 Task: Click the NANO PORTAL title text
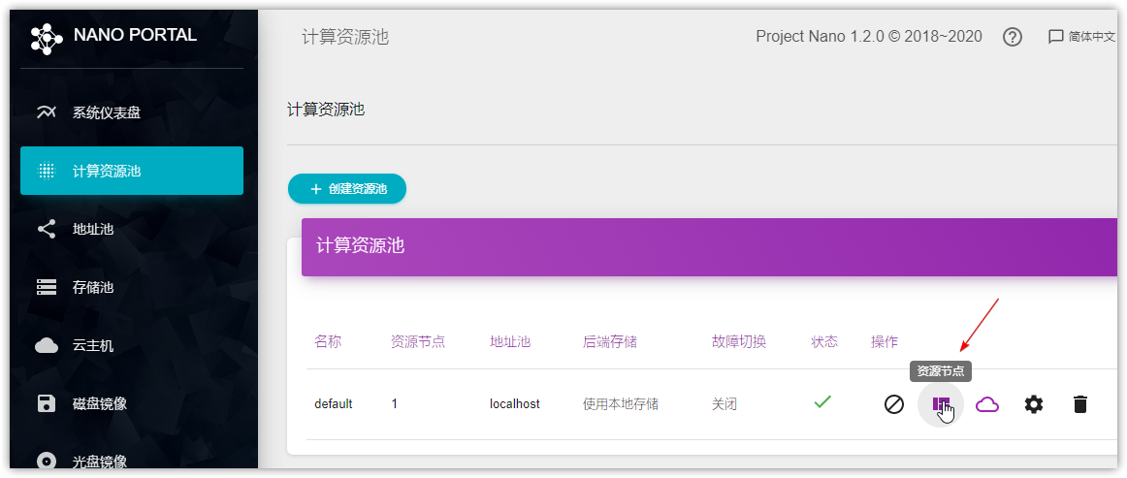tap(135, 36)
